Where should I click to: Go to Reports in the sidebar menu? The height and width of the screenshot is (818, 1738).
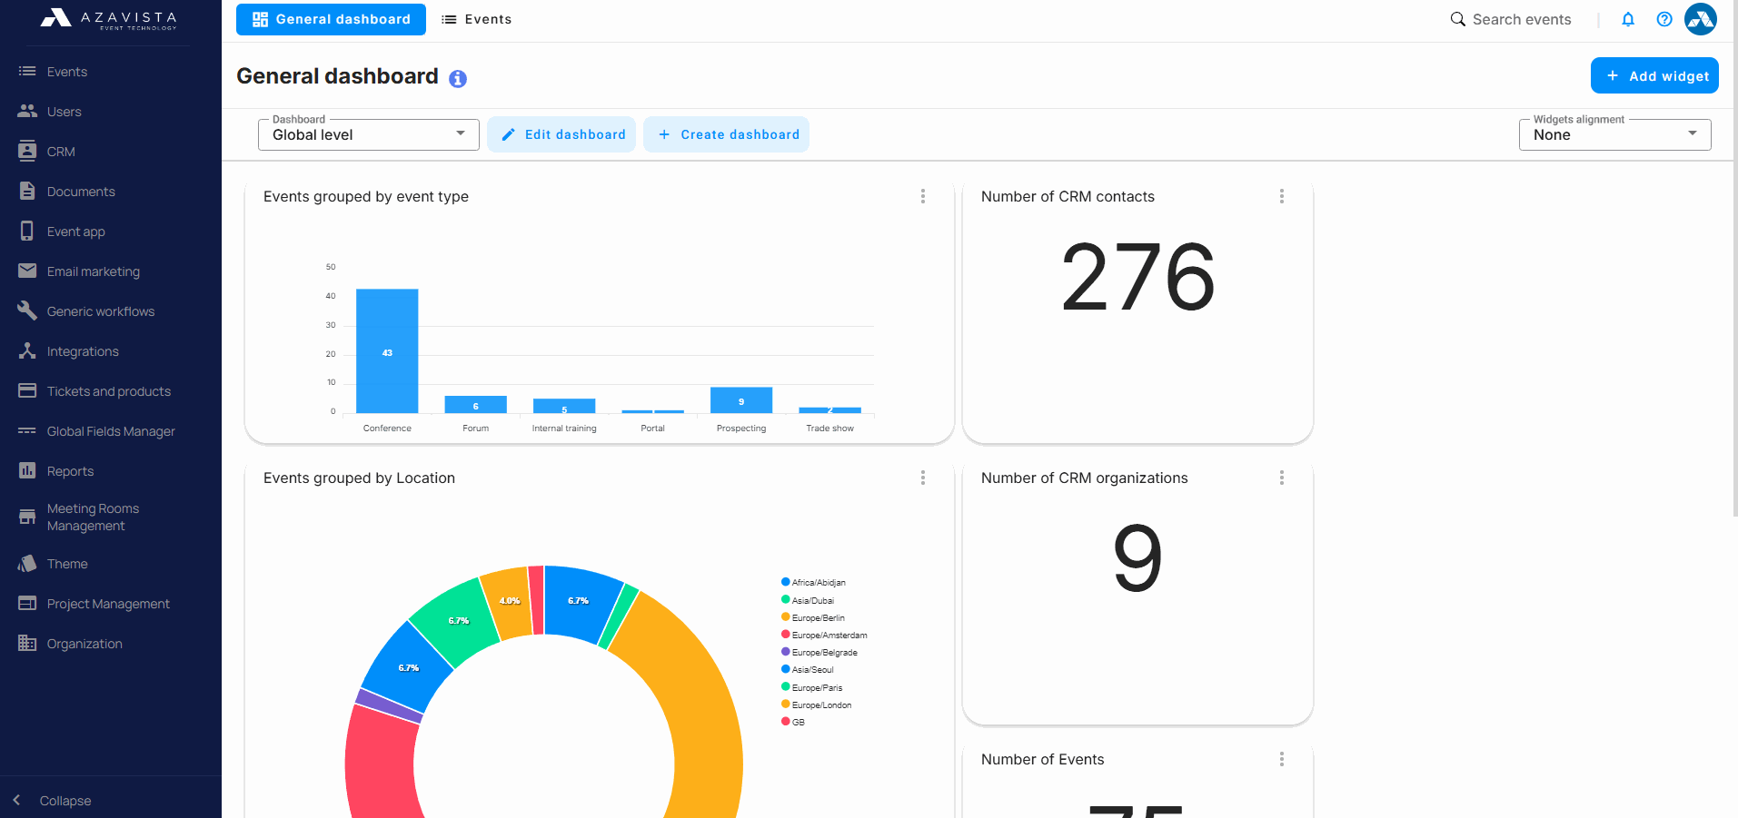pyautogui.click(x=70, y=471)
